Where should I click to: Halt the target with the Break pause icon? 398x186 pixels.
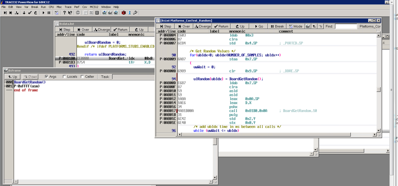click(49, 13)
